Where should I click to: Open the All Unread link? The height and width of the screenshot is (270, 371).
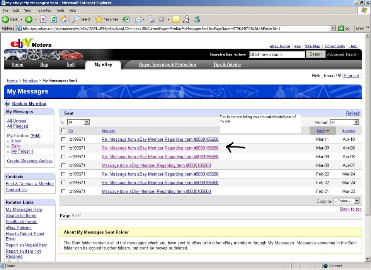coord(17,121)
